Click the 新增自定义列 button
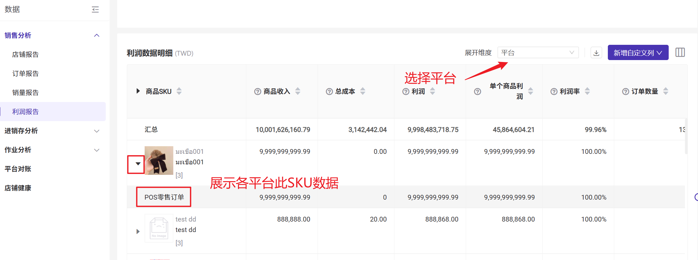 pyautogui.click(x=638, y=53)
